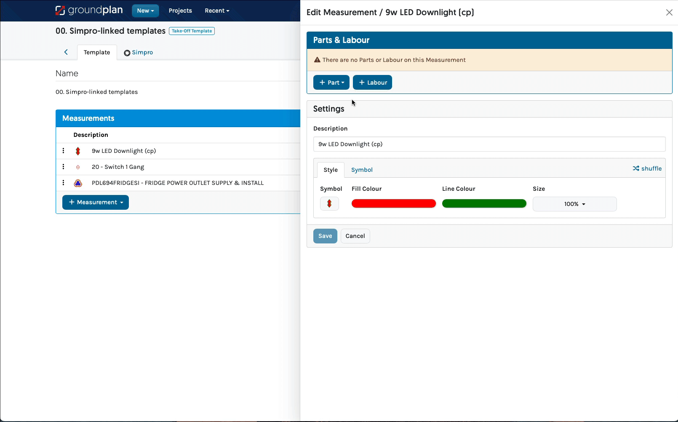
Task: Click the Groundplan logo icon
Action: [x=60, y=11]
